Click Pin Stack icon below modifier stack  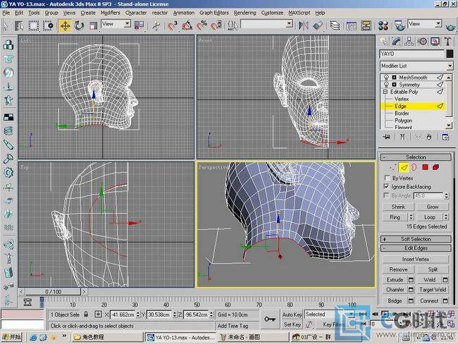(x=386, y=137)
